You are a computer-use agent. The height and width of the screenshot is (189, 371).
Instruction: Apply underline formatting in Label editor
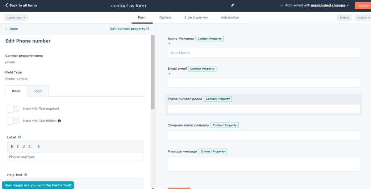tap(24, 146)
